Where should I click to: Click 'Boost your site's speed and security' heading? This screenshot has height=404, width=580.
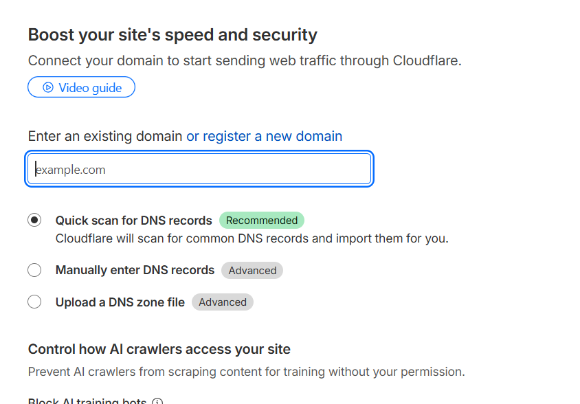coord(172,34)
